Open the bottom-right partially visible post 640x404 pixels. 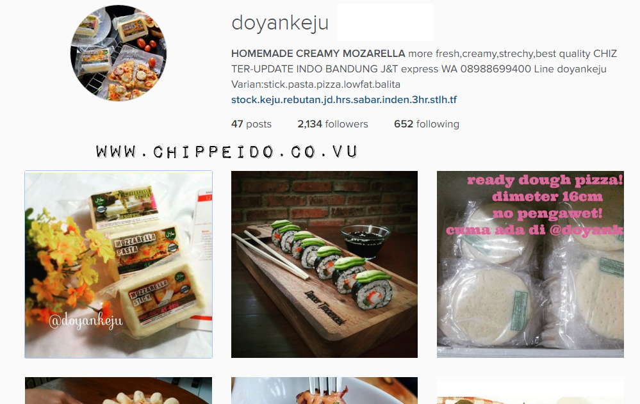pos(530,391)
